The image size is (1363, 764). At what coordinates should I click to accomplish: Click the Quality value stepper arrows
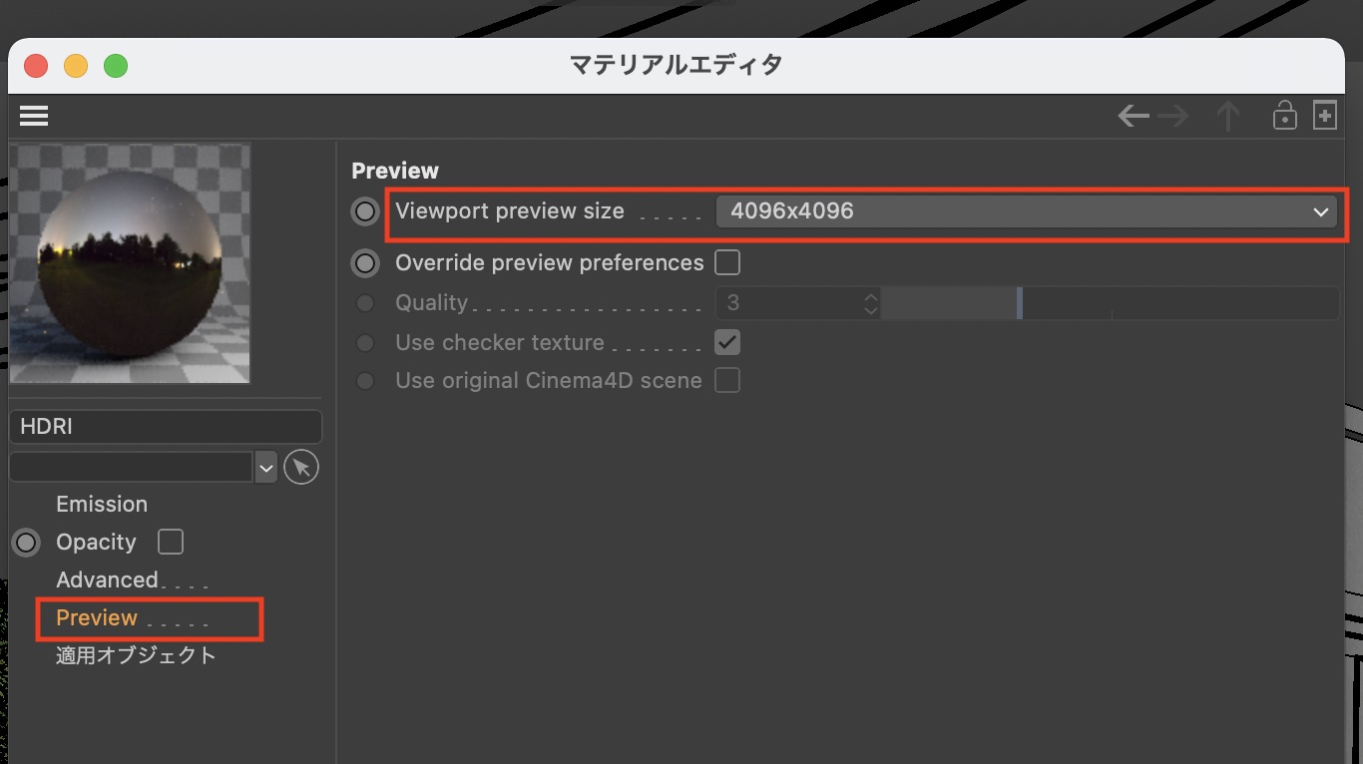pyautogui.click(x=870, y=303)
